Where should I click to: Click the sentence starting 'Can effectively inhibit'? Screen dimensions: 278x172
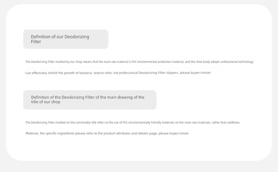pos(118,73)
